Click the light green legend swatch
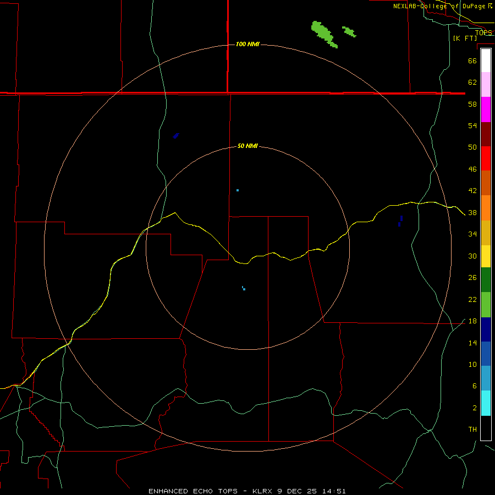This screenshot has width=495, height=495. (x=486, y=305)
